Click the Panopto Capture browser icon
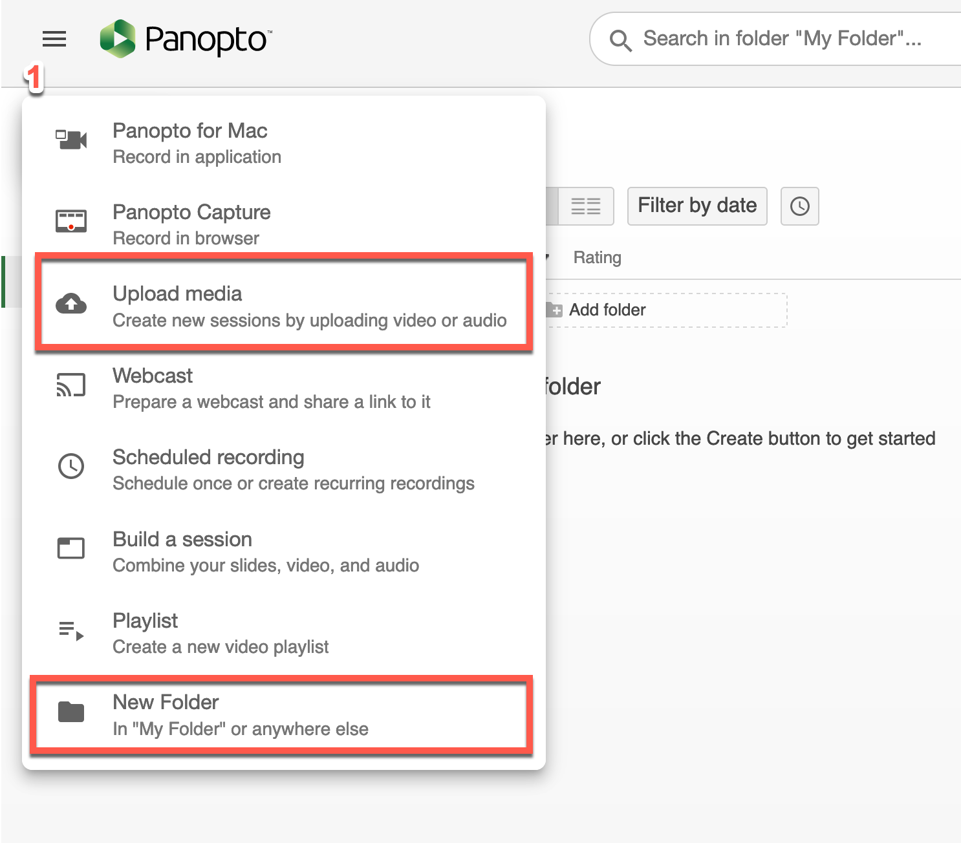 point(71,221)
